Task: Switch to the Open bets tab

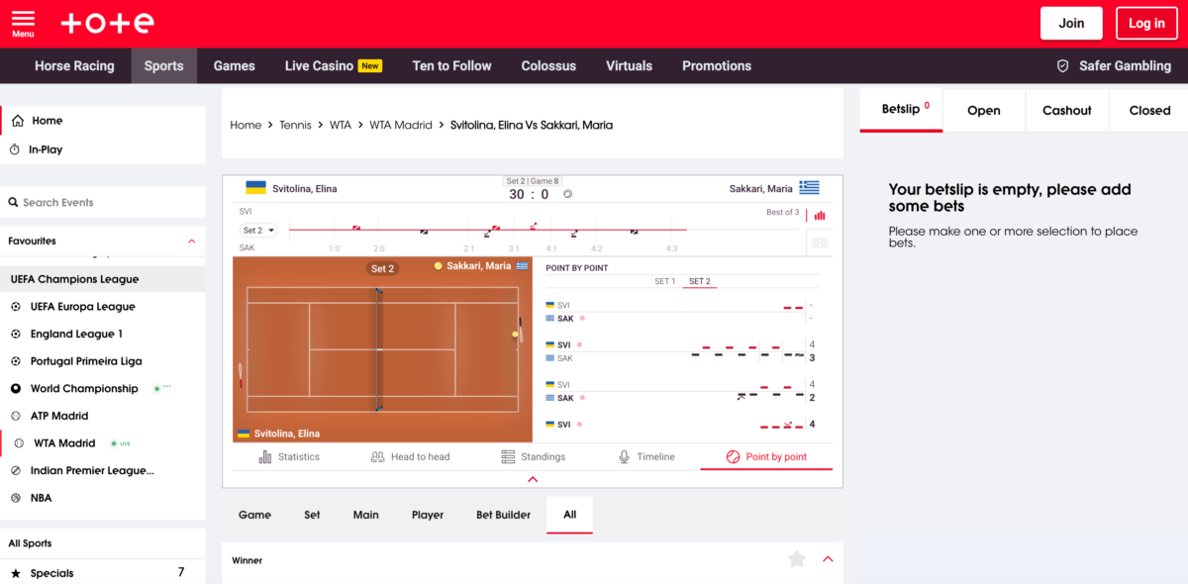Action: click(984, 111)
